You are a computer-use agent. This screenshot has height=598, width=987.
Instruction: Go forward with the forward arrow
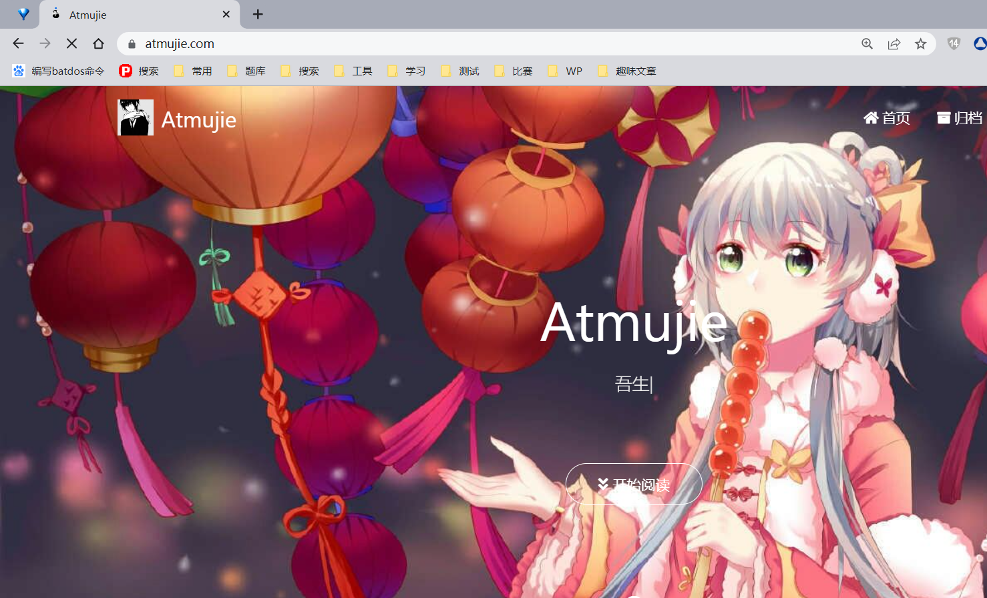coord(45,43)
